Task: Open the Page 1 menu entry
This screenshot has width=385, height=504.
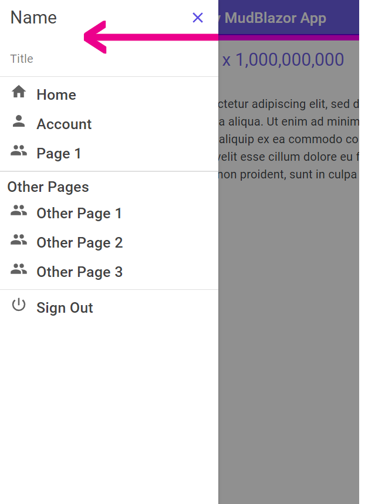Action: click(x=59, y=153)
